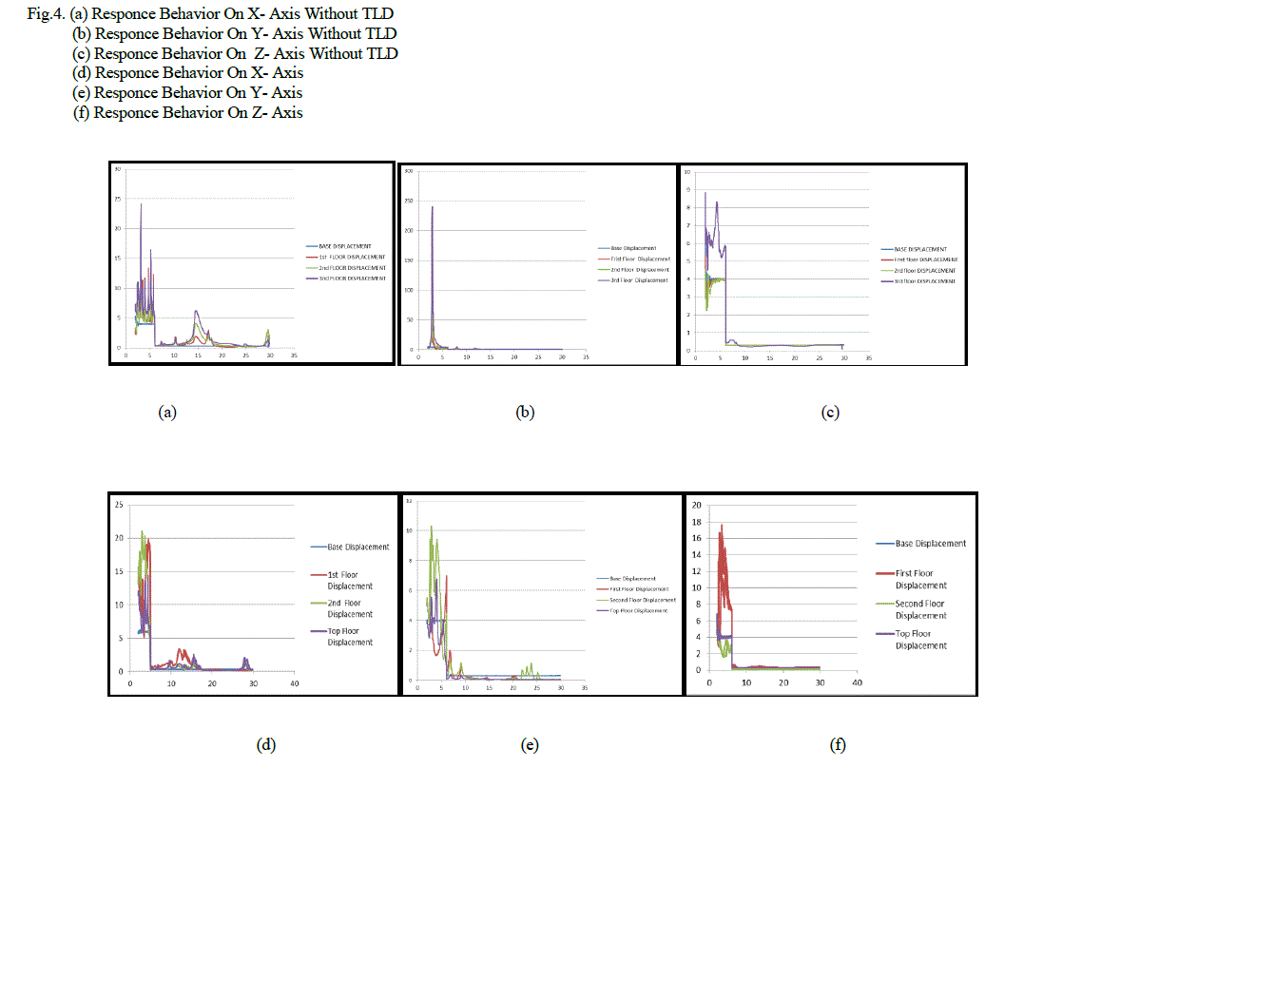Click caption line '(f) Responce Behavior On Z- Axis'

(188, 112)
